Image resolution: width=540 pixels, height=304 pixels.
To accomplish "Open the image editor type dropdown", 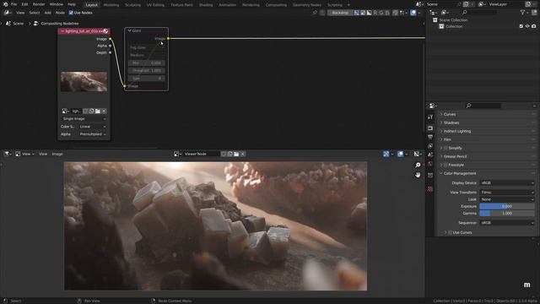I will (7, 154).
